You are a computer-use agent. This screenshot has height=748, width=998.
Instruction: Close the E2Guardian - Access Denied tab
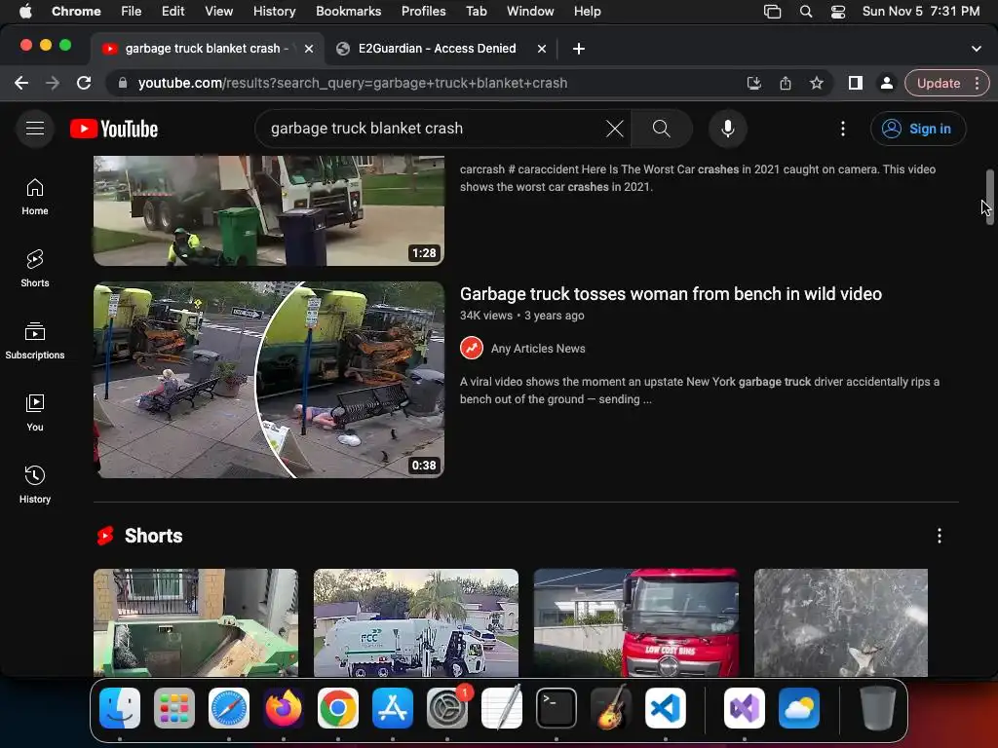tap(542, 49)
